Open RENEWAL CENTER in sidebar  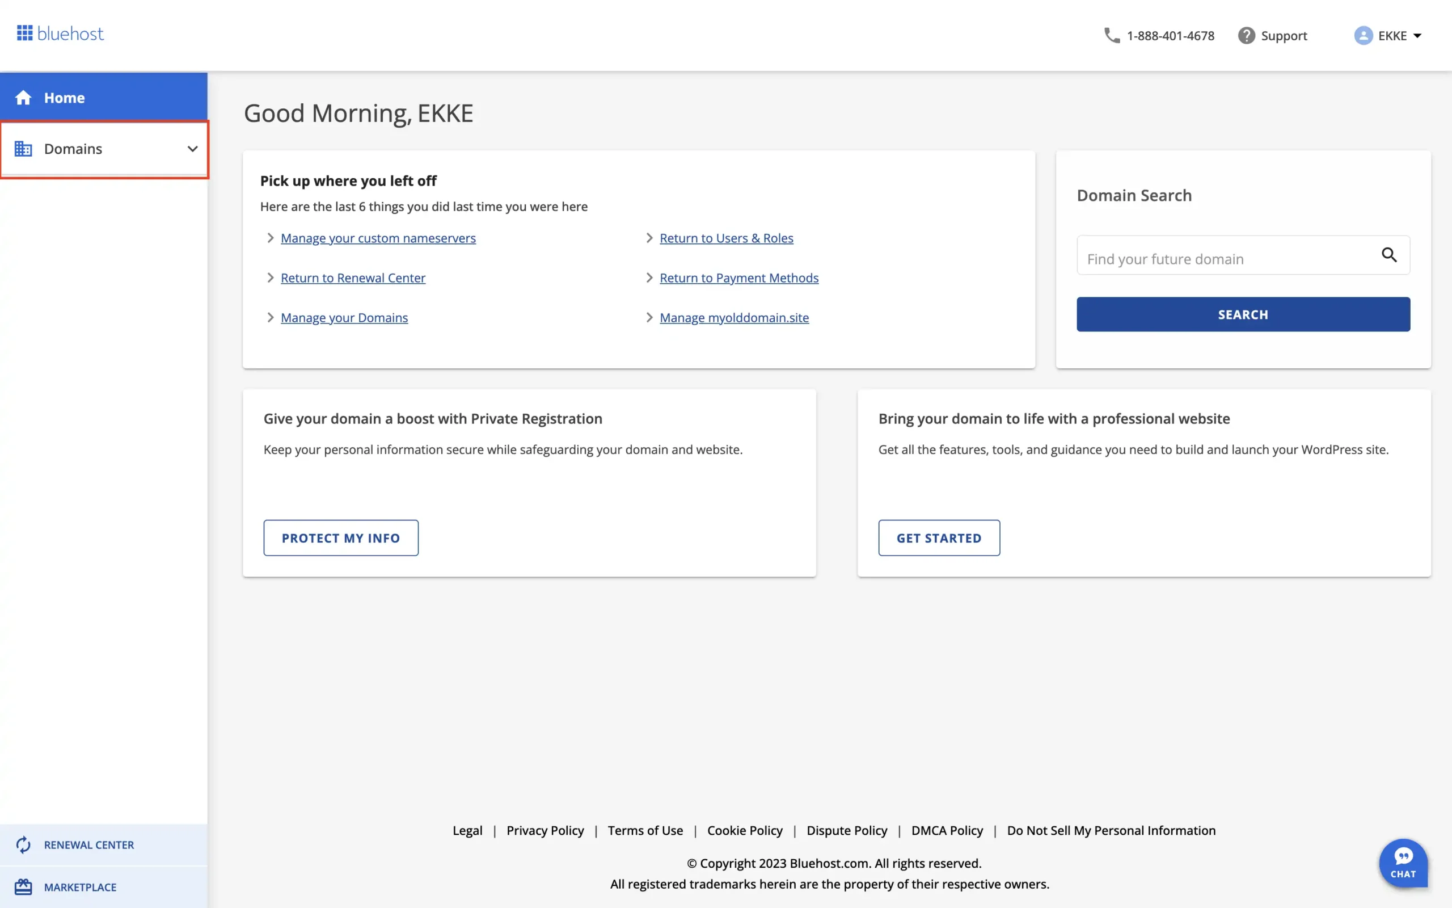(x=104, y=845)
